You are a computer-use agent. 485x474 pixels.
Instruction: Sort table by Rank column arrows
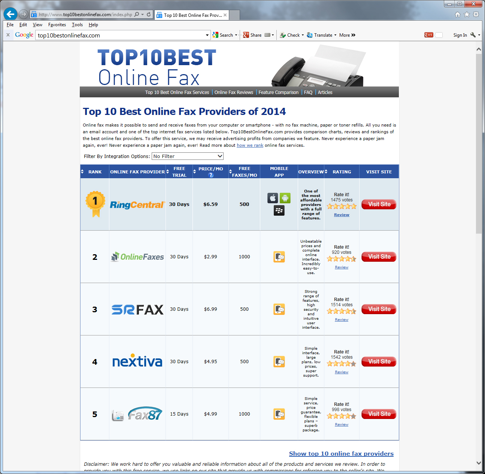click(x=82, y=171)
